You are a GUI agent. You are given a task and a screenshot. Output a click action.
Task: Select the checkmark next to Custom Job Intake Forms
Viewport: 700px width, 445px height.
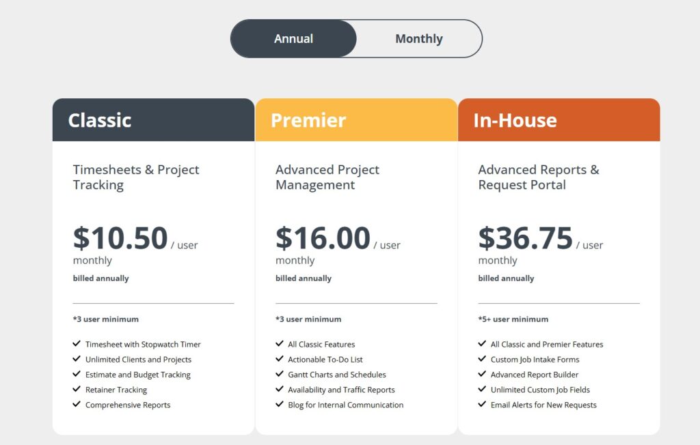pos(483,359)
